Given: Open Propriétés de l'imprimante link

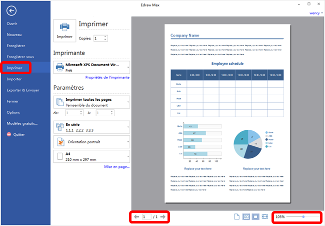Looking at the screenshot, I should point(107,78).
